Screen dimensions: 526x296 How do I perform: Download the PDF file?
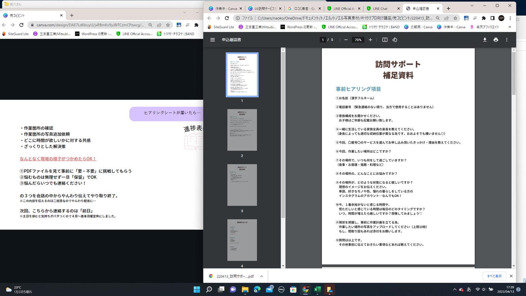(x=485, y=40)
